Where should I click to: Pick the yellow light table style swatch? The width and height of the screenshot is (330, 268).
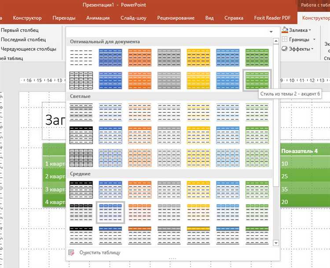[198, 112]
